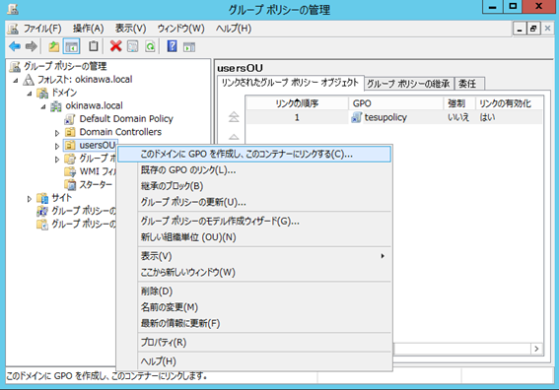
Task: Choose グループ ポリシーの更新(U) menu entry
Action: coord(254,202)
